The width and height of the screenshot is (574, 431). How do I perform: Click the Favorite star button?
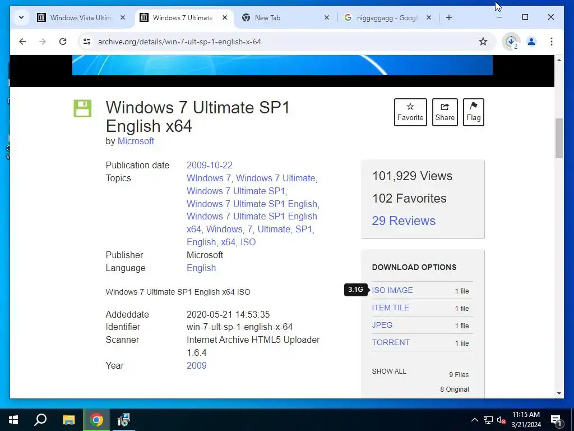[410, 112]
